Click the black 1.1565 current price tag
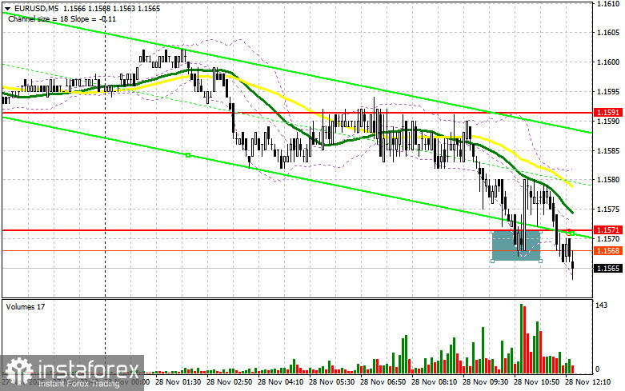The width and height of the screenshot is (625, 391). [608, 269]
